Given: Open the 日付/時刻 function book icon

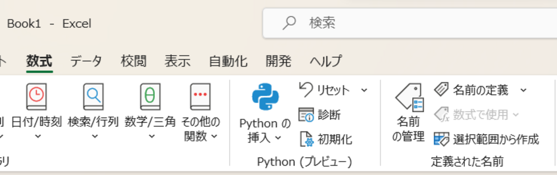Looking at the screenshot, I should tap(36, 97).
